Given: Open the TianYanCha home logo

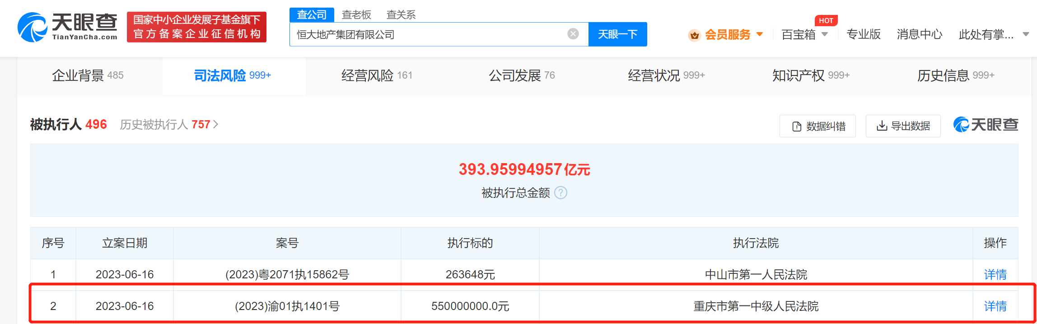Looking at the screenshot, I should (x=67, y=27).
